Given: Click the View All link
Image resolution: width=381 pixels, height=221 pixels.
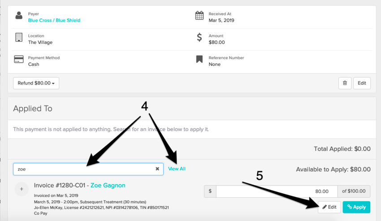Looking at the screenshot, I should click(x=177, y=169).
